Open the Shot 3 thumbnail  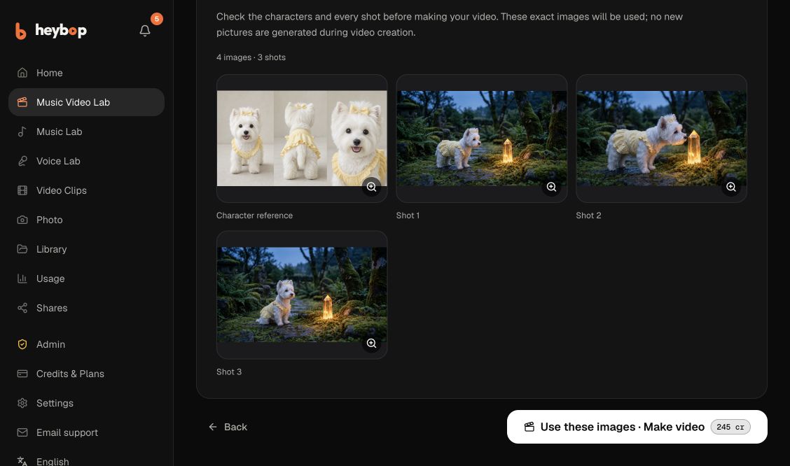click(x=302, y=295)
